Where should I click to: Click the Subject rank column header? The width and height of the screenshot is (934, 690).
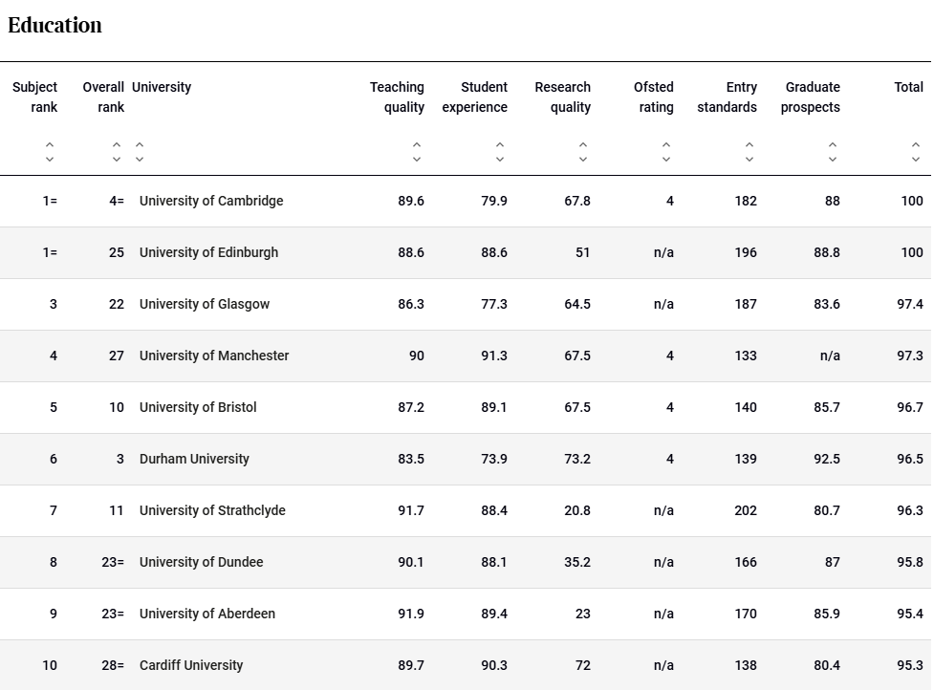pos(35,97)
